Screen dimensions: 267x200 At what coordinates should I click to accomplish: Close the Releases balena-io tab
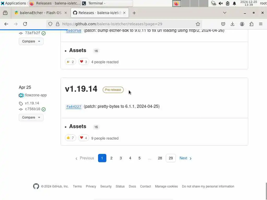coord(124,13)
